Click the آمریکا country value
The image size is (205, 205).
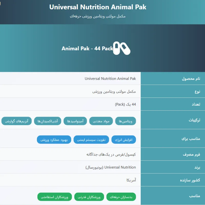click(x=131, y=180)
